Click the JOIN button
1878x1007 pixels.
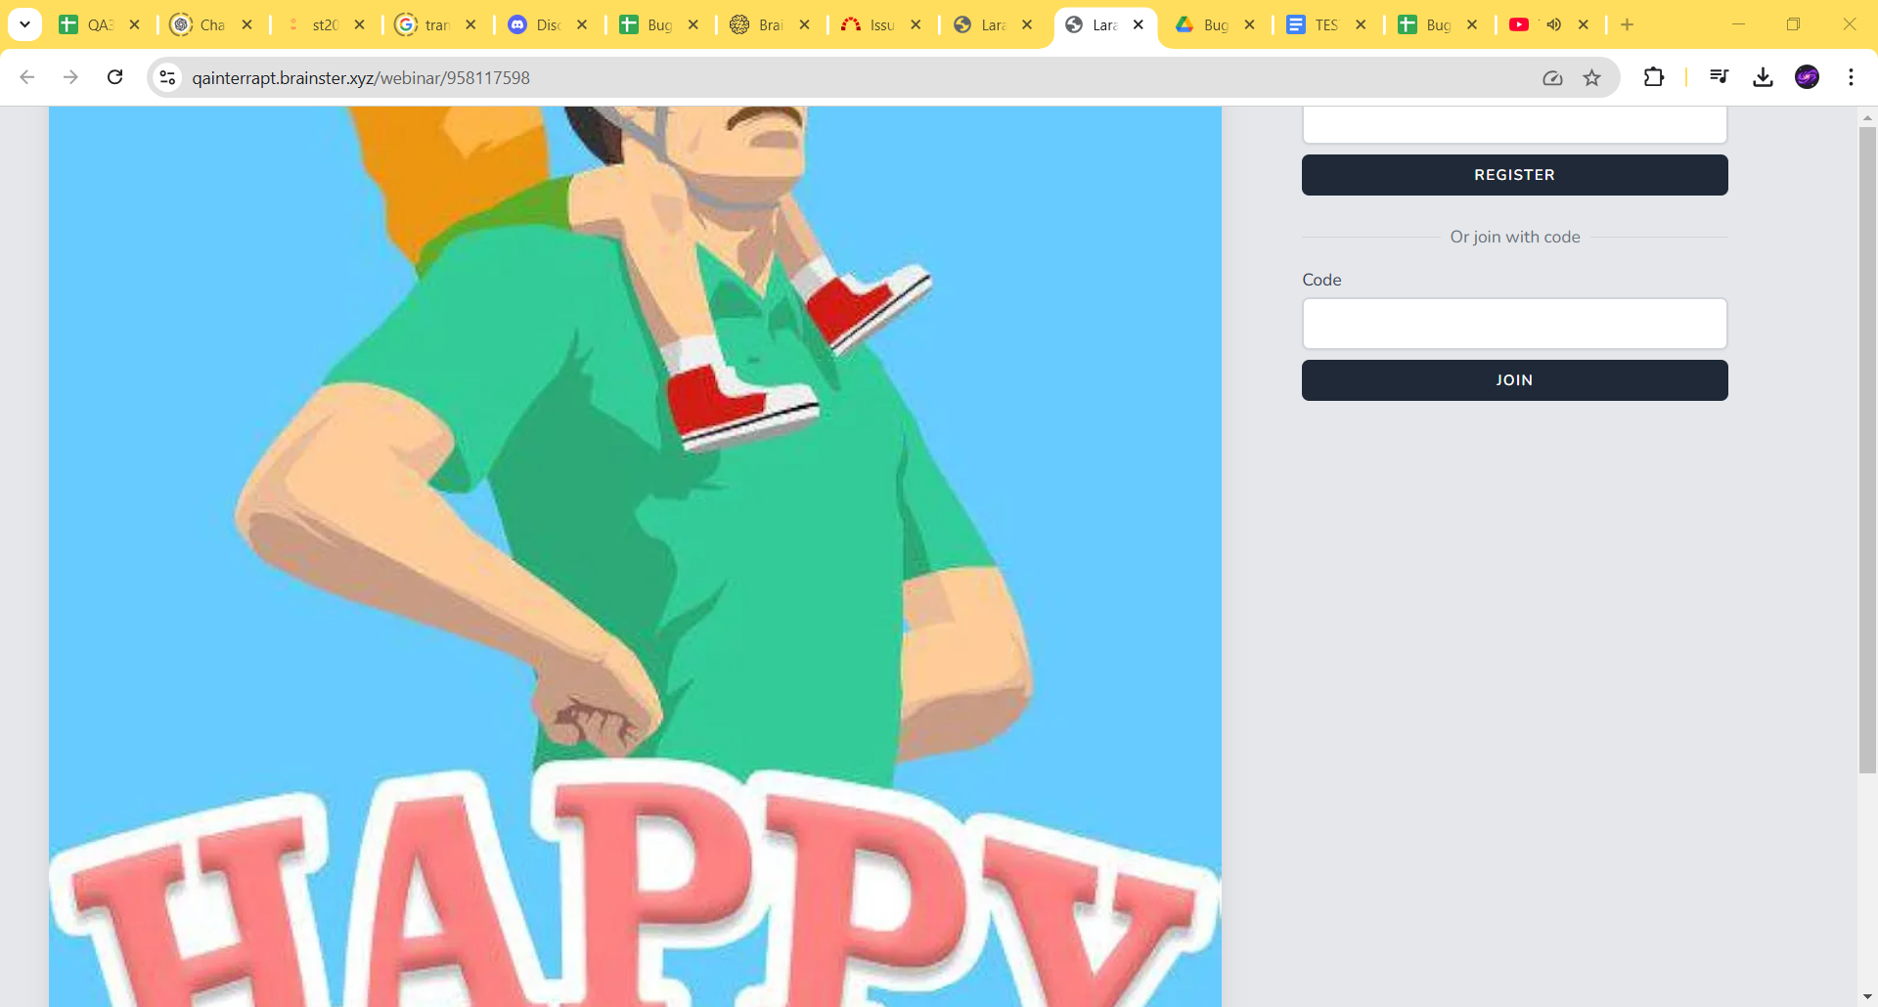coord(1513,380)
